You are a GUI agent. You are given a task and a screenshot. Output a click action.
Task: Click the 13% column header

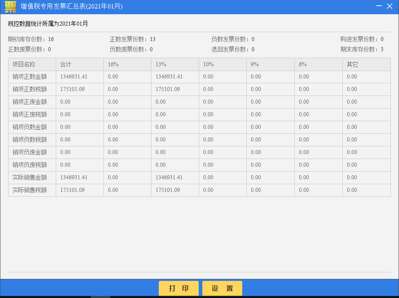[161, 65]
